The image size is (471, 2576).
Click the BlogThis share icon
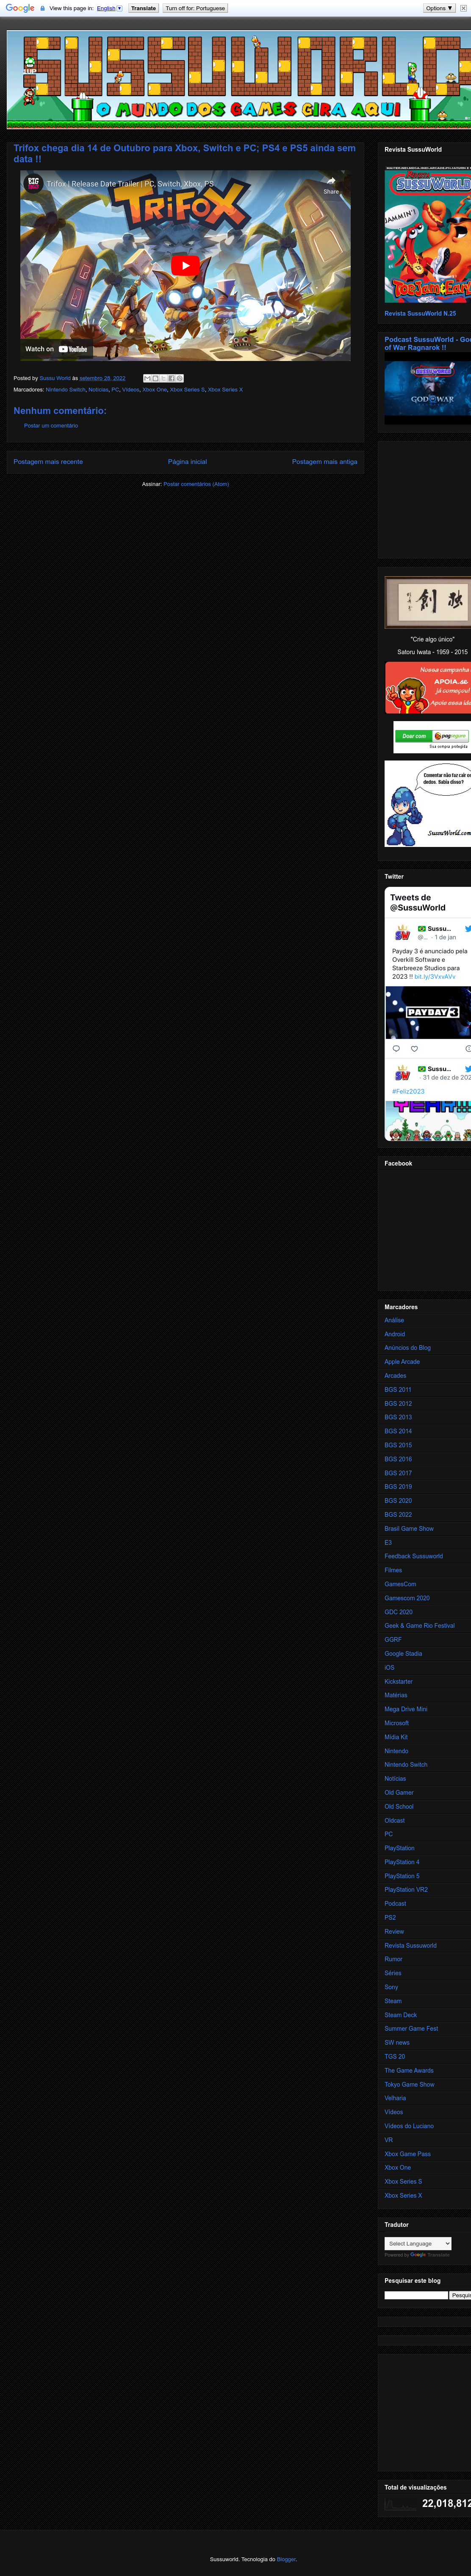156,378
